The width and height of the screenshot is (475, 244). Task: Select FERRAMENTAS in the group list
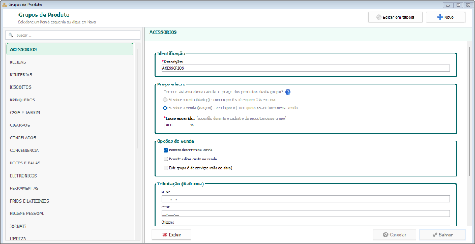(x=70, y=189)
